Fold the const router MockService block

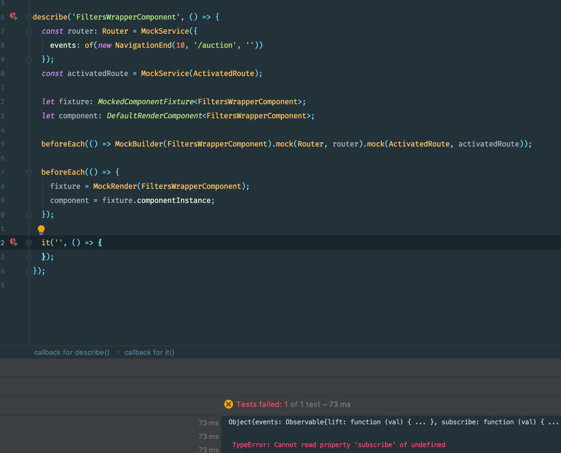pyautogui.click(x=28, y=32)
